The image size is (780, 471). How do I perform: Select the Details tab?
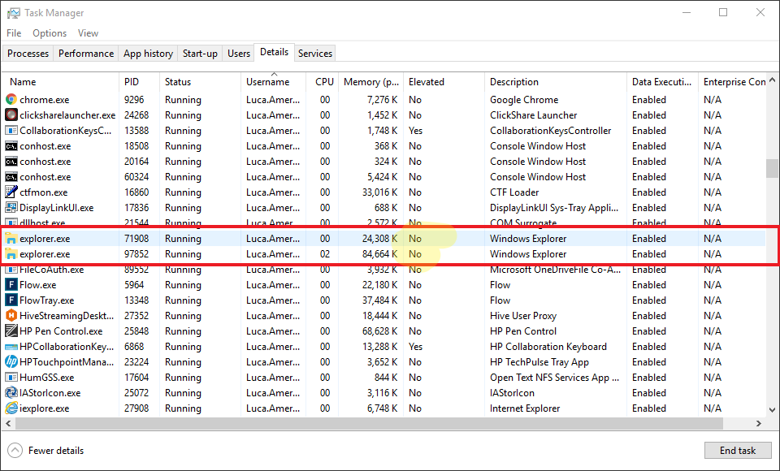coord(274,52)
